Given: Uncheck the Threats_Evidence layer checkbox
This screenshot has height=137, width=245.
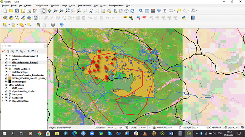Looking at the screenshot, I should pyautogui.click(x=6, y=69).
